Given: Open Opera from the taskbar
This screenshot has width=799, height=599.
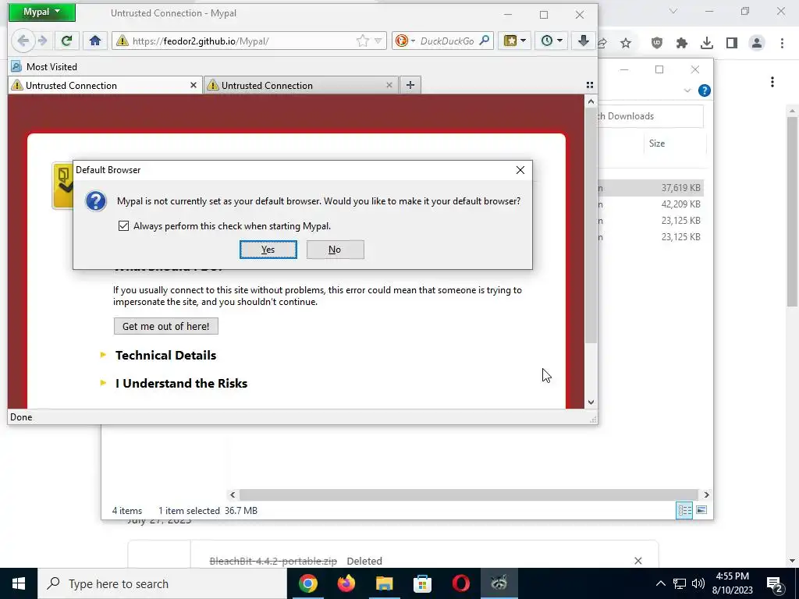Looking at the screenshot, I should tap(460, 583).
